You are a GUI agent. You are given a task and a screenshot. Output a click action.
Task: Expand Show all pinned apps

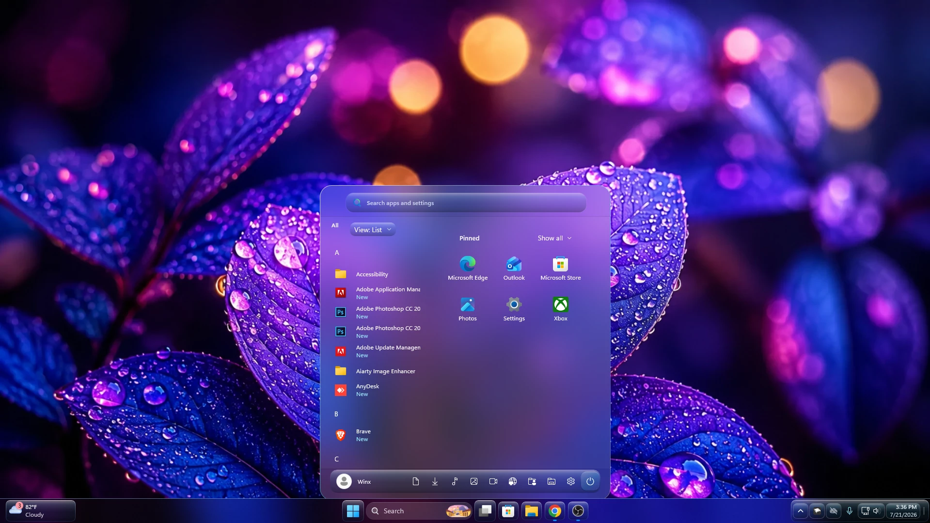[x=554, y=238]
